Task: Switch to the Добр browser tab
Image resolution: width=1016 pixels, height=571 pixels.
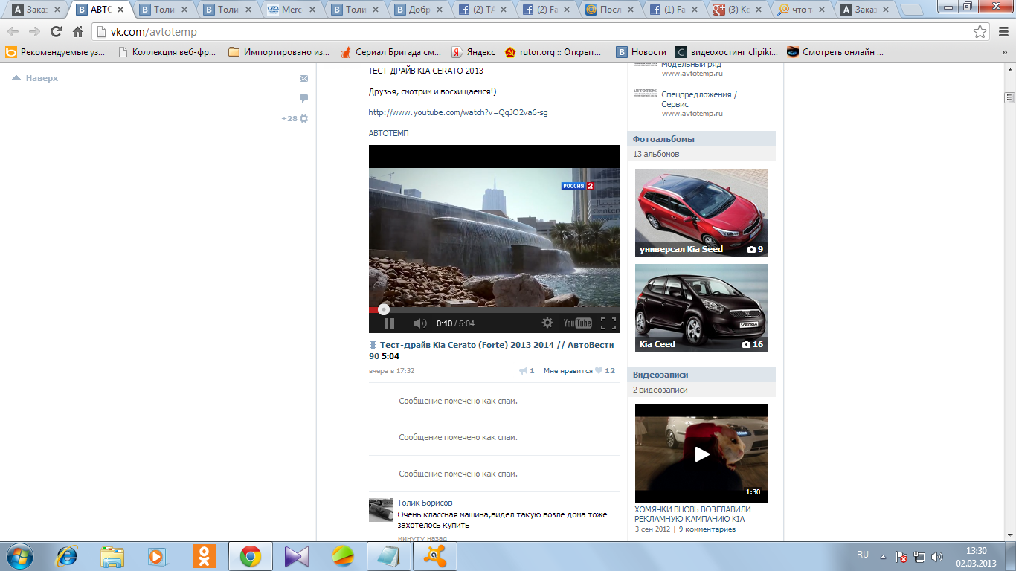Action: click(420, 10)
